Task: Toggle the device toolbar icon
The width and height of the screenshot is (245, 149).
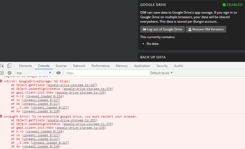Action: (9, 66)
